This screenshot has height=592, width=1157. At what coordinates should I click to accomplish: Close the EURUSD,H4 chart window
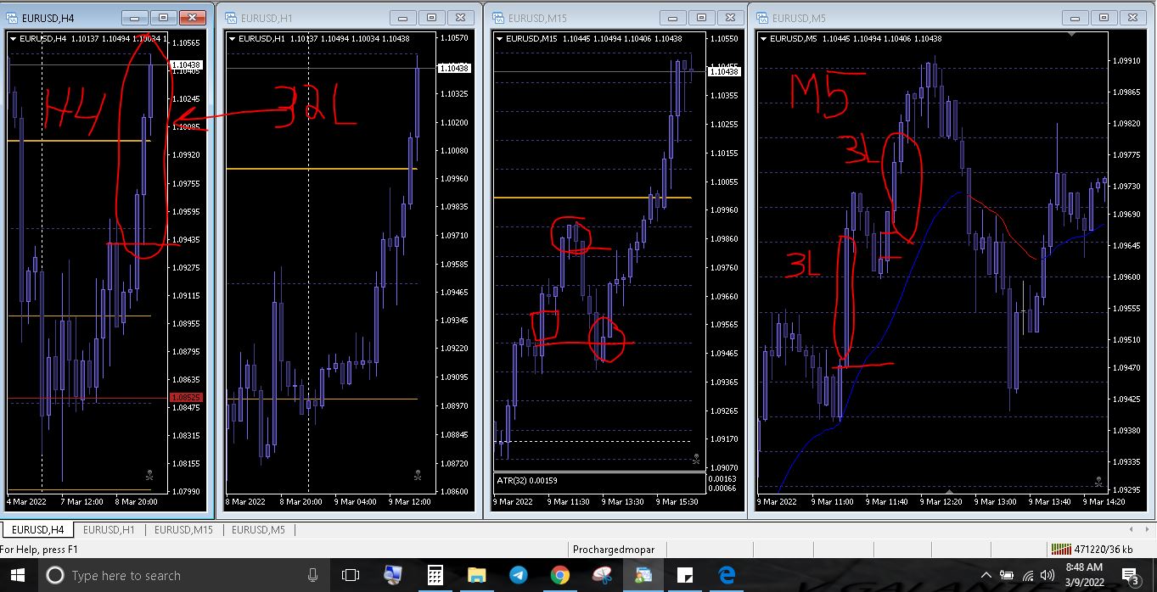click(194, 17)
